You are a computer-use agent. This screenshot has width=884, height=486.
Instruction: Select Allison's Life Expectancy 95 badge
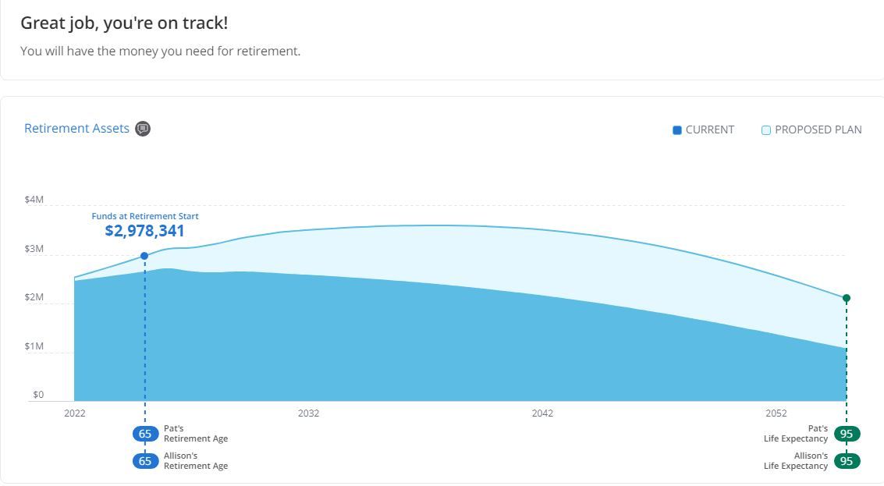click(847, 461)
